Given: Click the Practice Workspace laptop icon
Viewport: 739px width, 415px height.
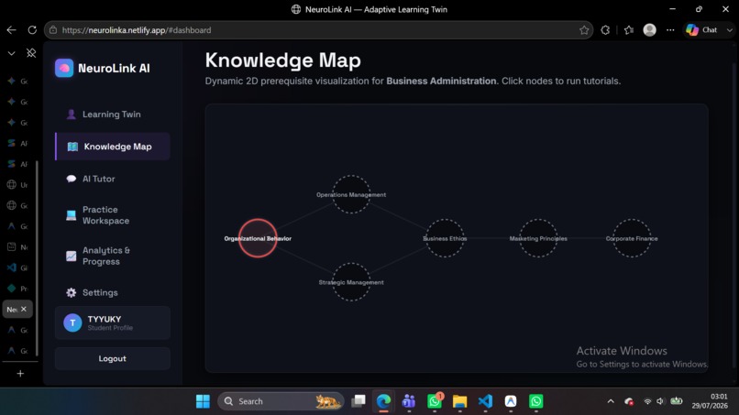Looking at the screenshot, I should (x=72, y=215).
